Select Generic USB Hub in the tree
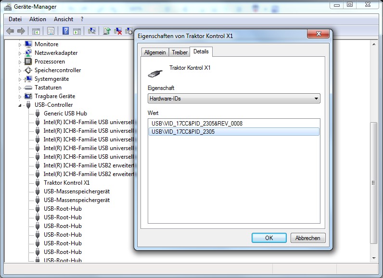Image resolution: width=383 pixels, height=278 pixels. coord(65,114)
